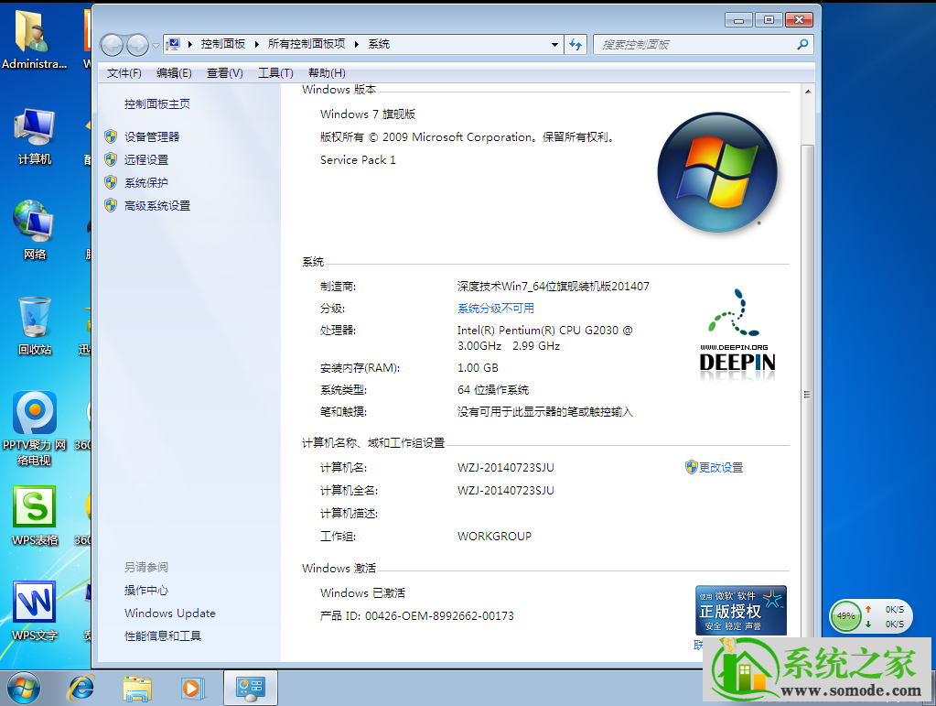Click product ID 00426-OEM-8992662-00173 text
The height and width of the screenshot is (706, 936).
439,616
